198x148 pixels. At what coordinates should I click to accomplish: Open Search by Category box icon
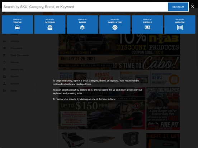pos(50,27)
